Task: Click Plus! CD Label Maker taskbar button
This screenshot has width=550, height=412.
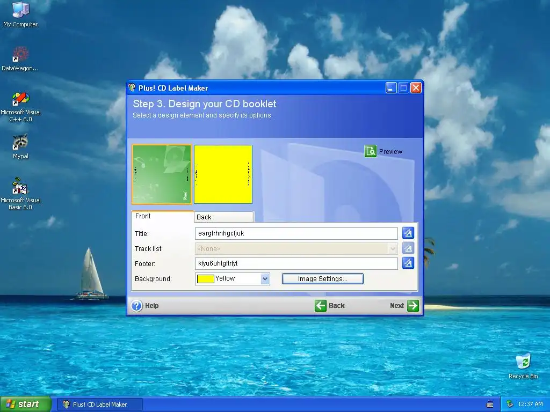Action: [99, 404]
